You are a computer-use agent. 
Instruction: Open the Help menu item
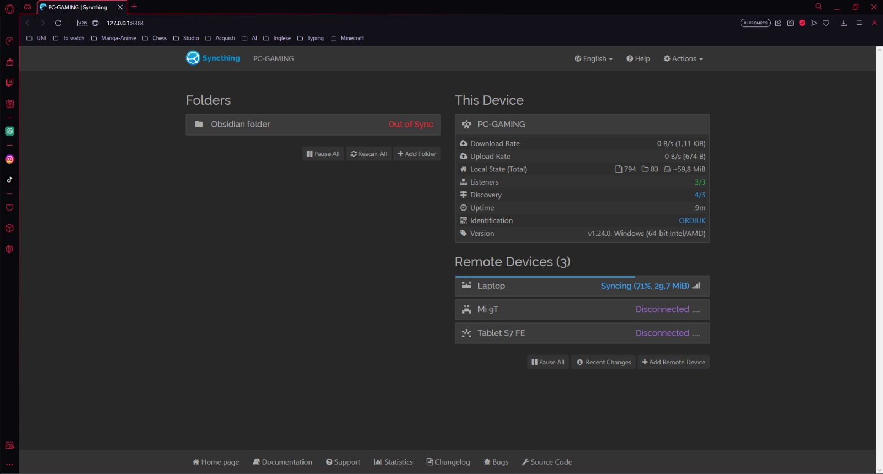[x=639, y=58]
